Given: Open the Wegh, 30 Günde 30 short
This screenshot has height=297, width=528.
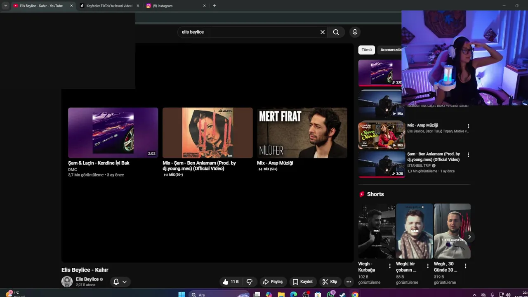Looking at the screenshot, I should [x=452, y=231].
